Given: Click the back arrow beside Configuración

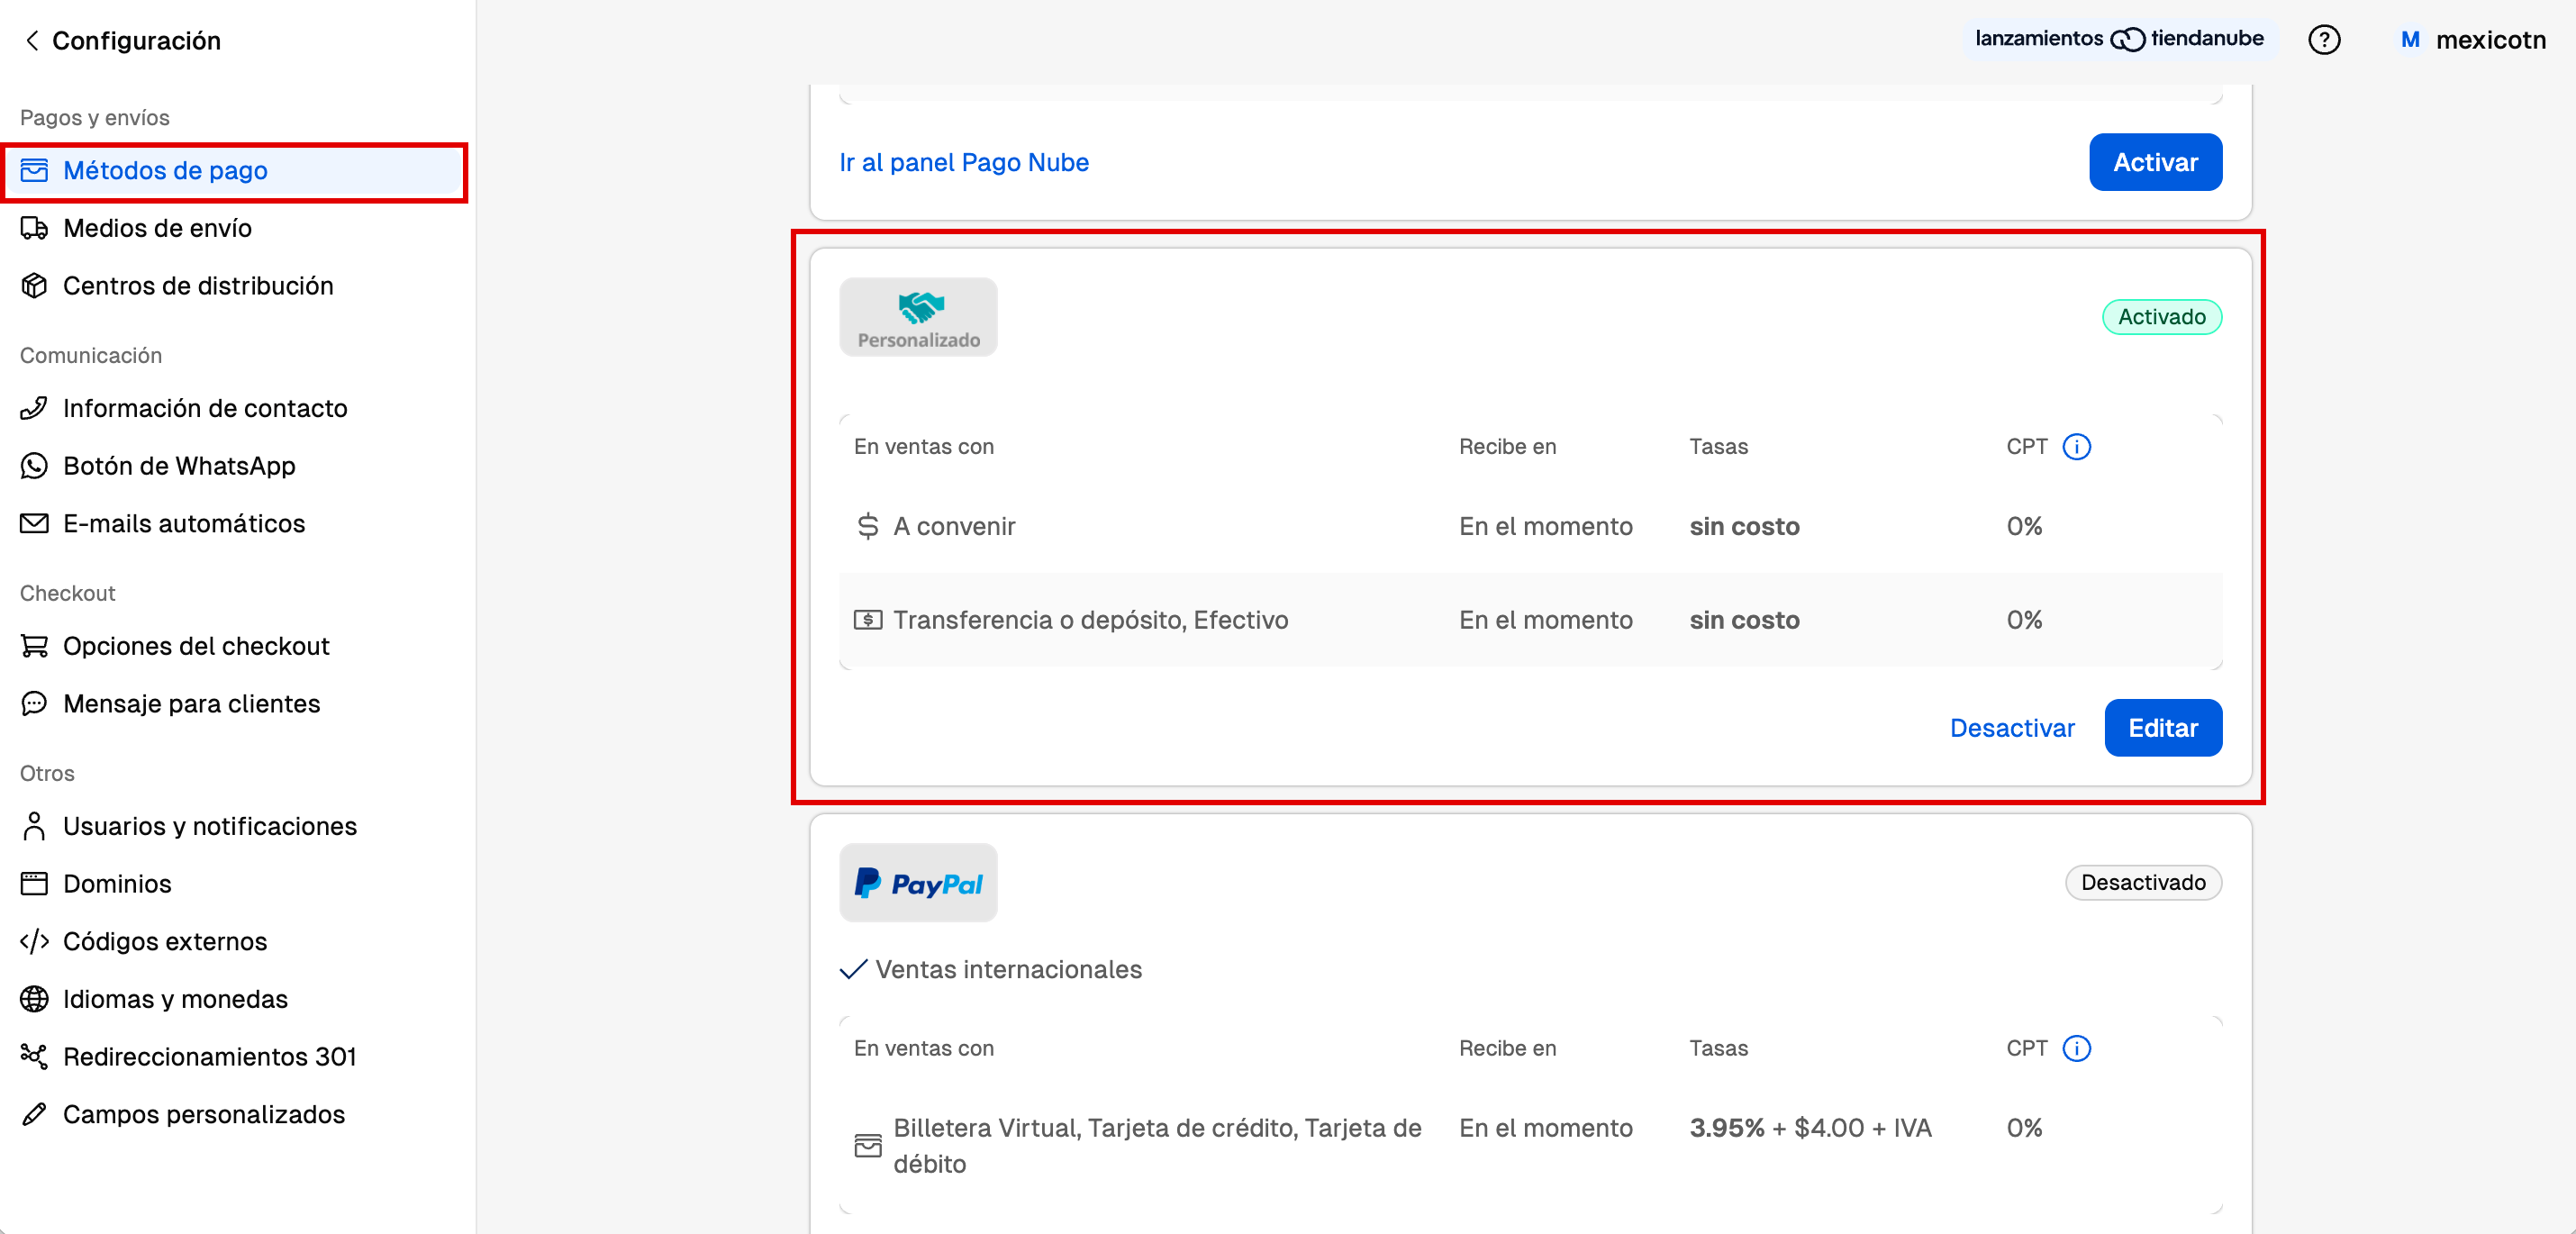Looking at the screenshot, I should pos(32,40).
